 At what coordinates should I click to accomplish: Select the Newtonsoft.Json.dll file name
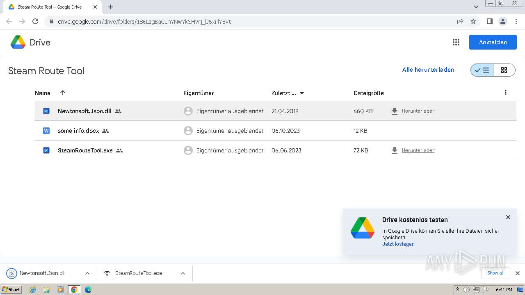(x=84, y=111)
